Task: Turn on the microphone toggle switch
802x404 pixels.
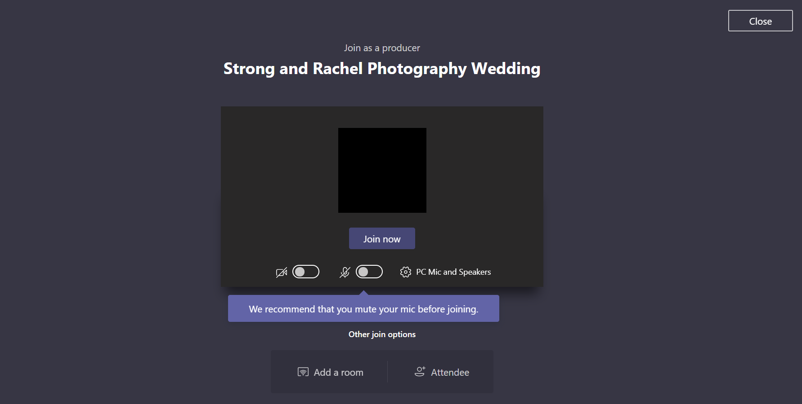Action: [x=369, y=272]
